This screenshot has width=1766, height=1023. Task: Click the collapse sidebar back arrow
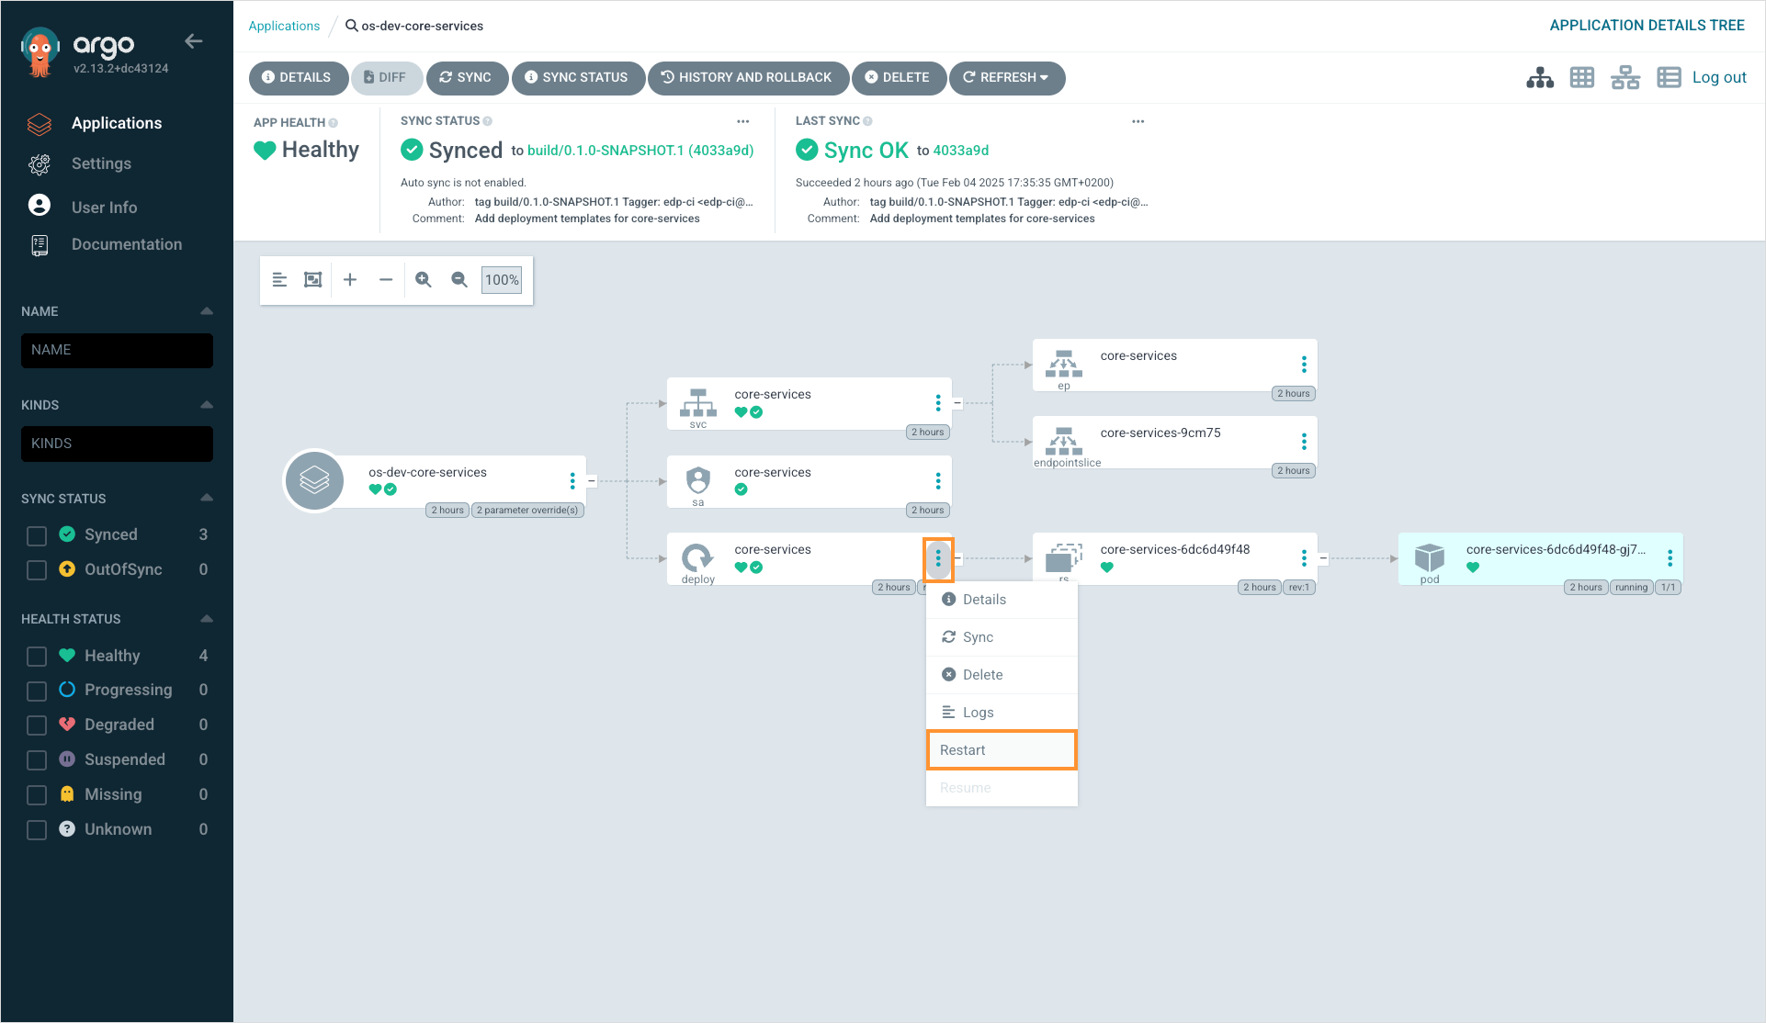pos(193,41)
